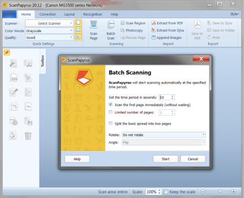The height and width of the screenshot is (198, 244).
Task: Switch to the Correction tab
Action: point(47,14)
